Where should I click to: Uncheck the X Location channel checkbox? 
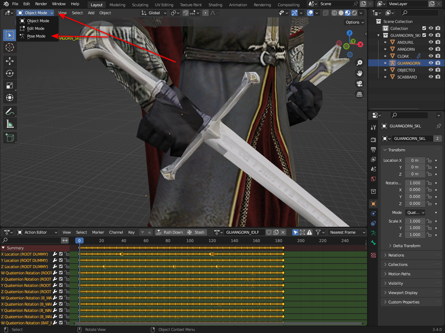pyautogui.click(x=61, y=254)
